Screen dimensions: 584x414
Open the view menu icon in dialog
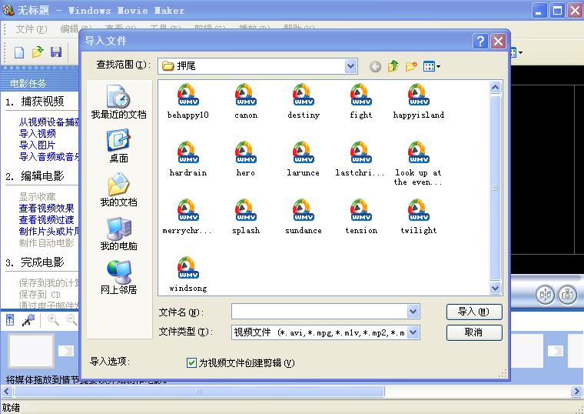pos(432,66)
